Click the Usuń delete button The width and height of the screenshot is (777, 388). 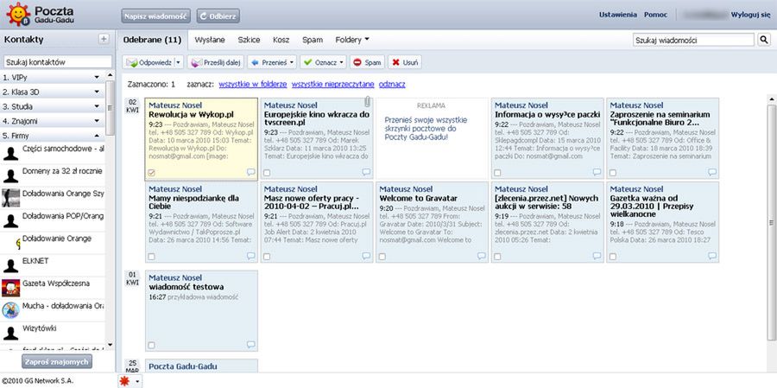(405, 62)
